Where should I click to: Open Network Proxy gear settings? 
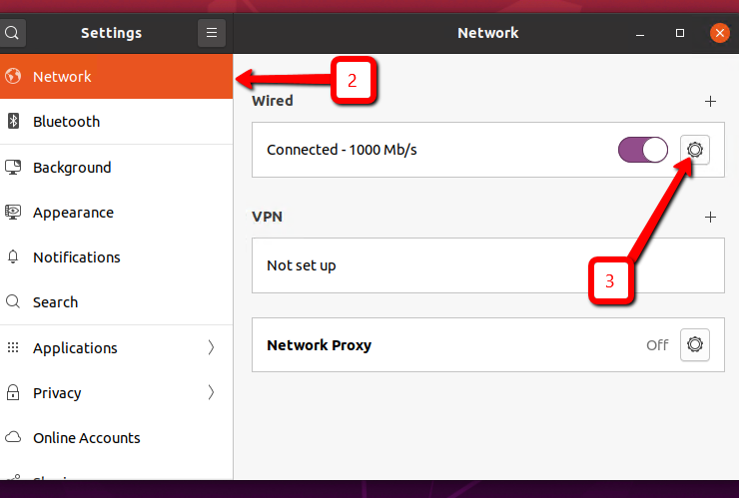(x=695, y=345)
